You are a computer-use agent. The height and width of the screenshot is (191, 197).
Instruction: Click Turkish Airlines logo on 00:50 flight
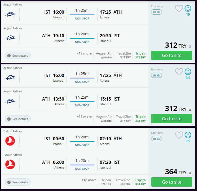[x=10, y=141]
